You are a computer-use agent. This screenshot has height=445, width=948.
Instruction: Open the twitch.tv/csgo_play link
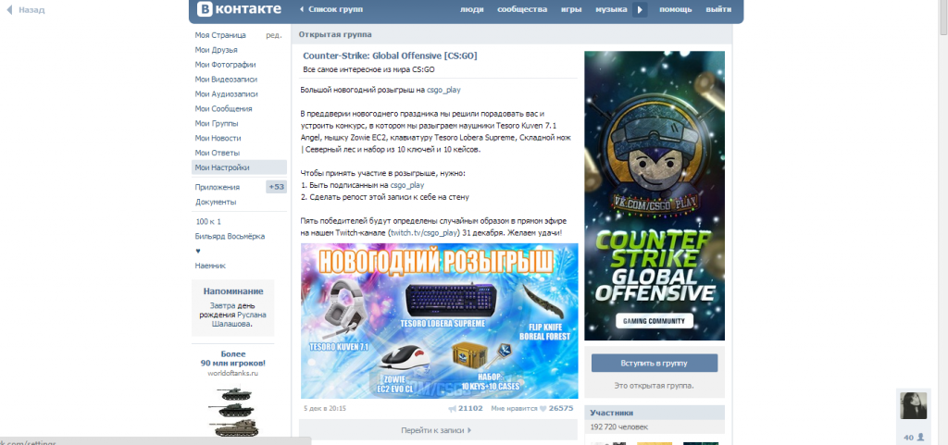[424, 233]
